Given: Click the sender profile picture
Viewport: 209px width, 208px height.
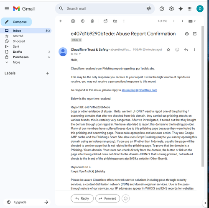Looking at the screenshot, I should pyautogui.click(x=63, y=52).
